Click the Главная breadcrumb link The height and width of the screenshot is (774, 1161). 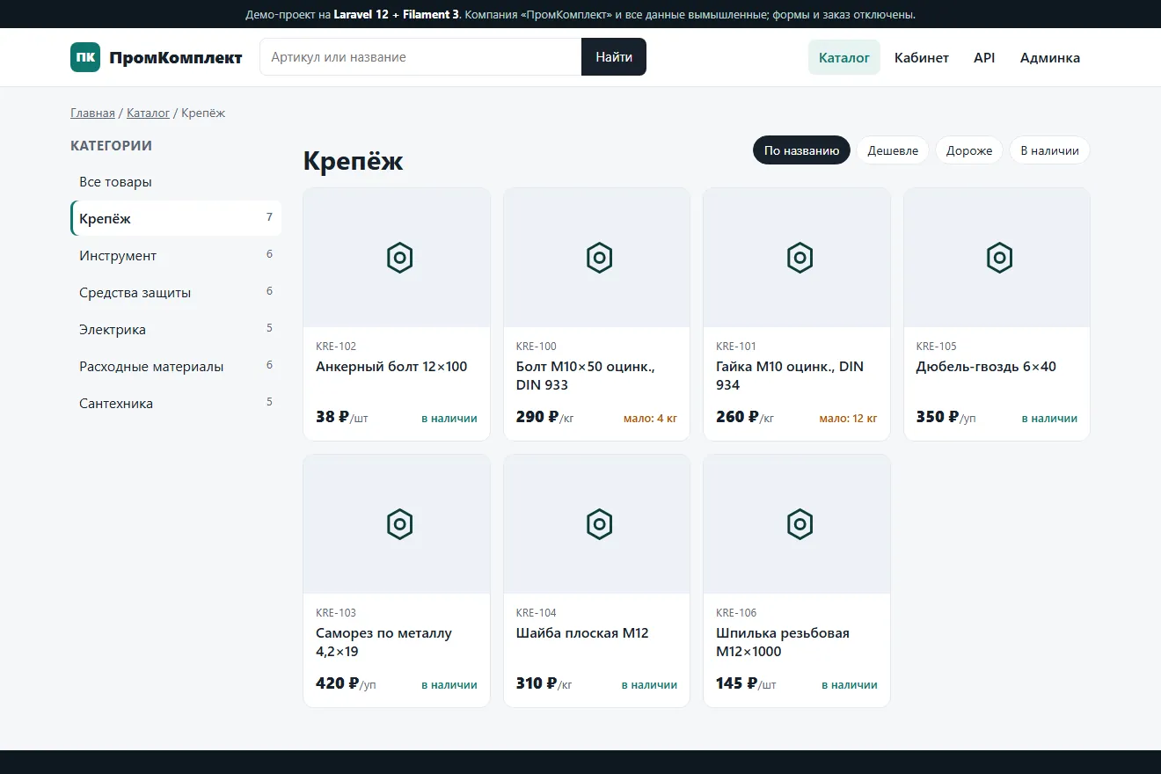point(92,113)
